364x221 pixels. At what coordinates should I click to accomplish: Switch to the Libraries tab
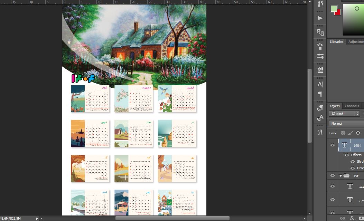point(336,42)
